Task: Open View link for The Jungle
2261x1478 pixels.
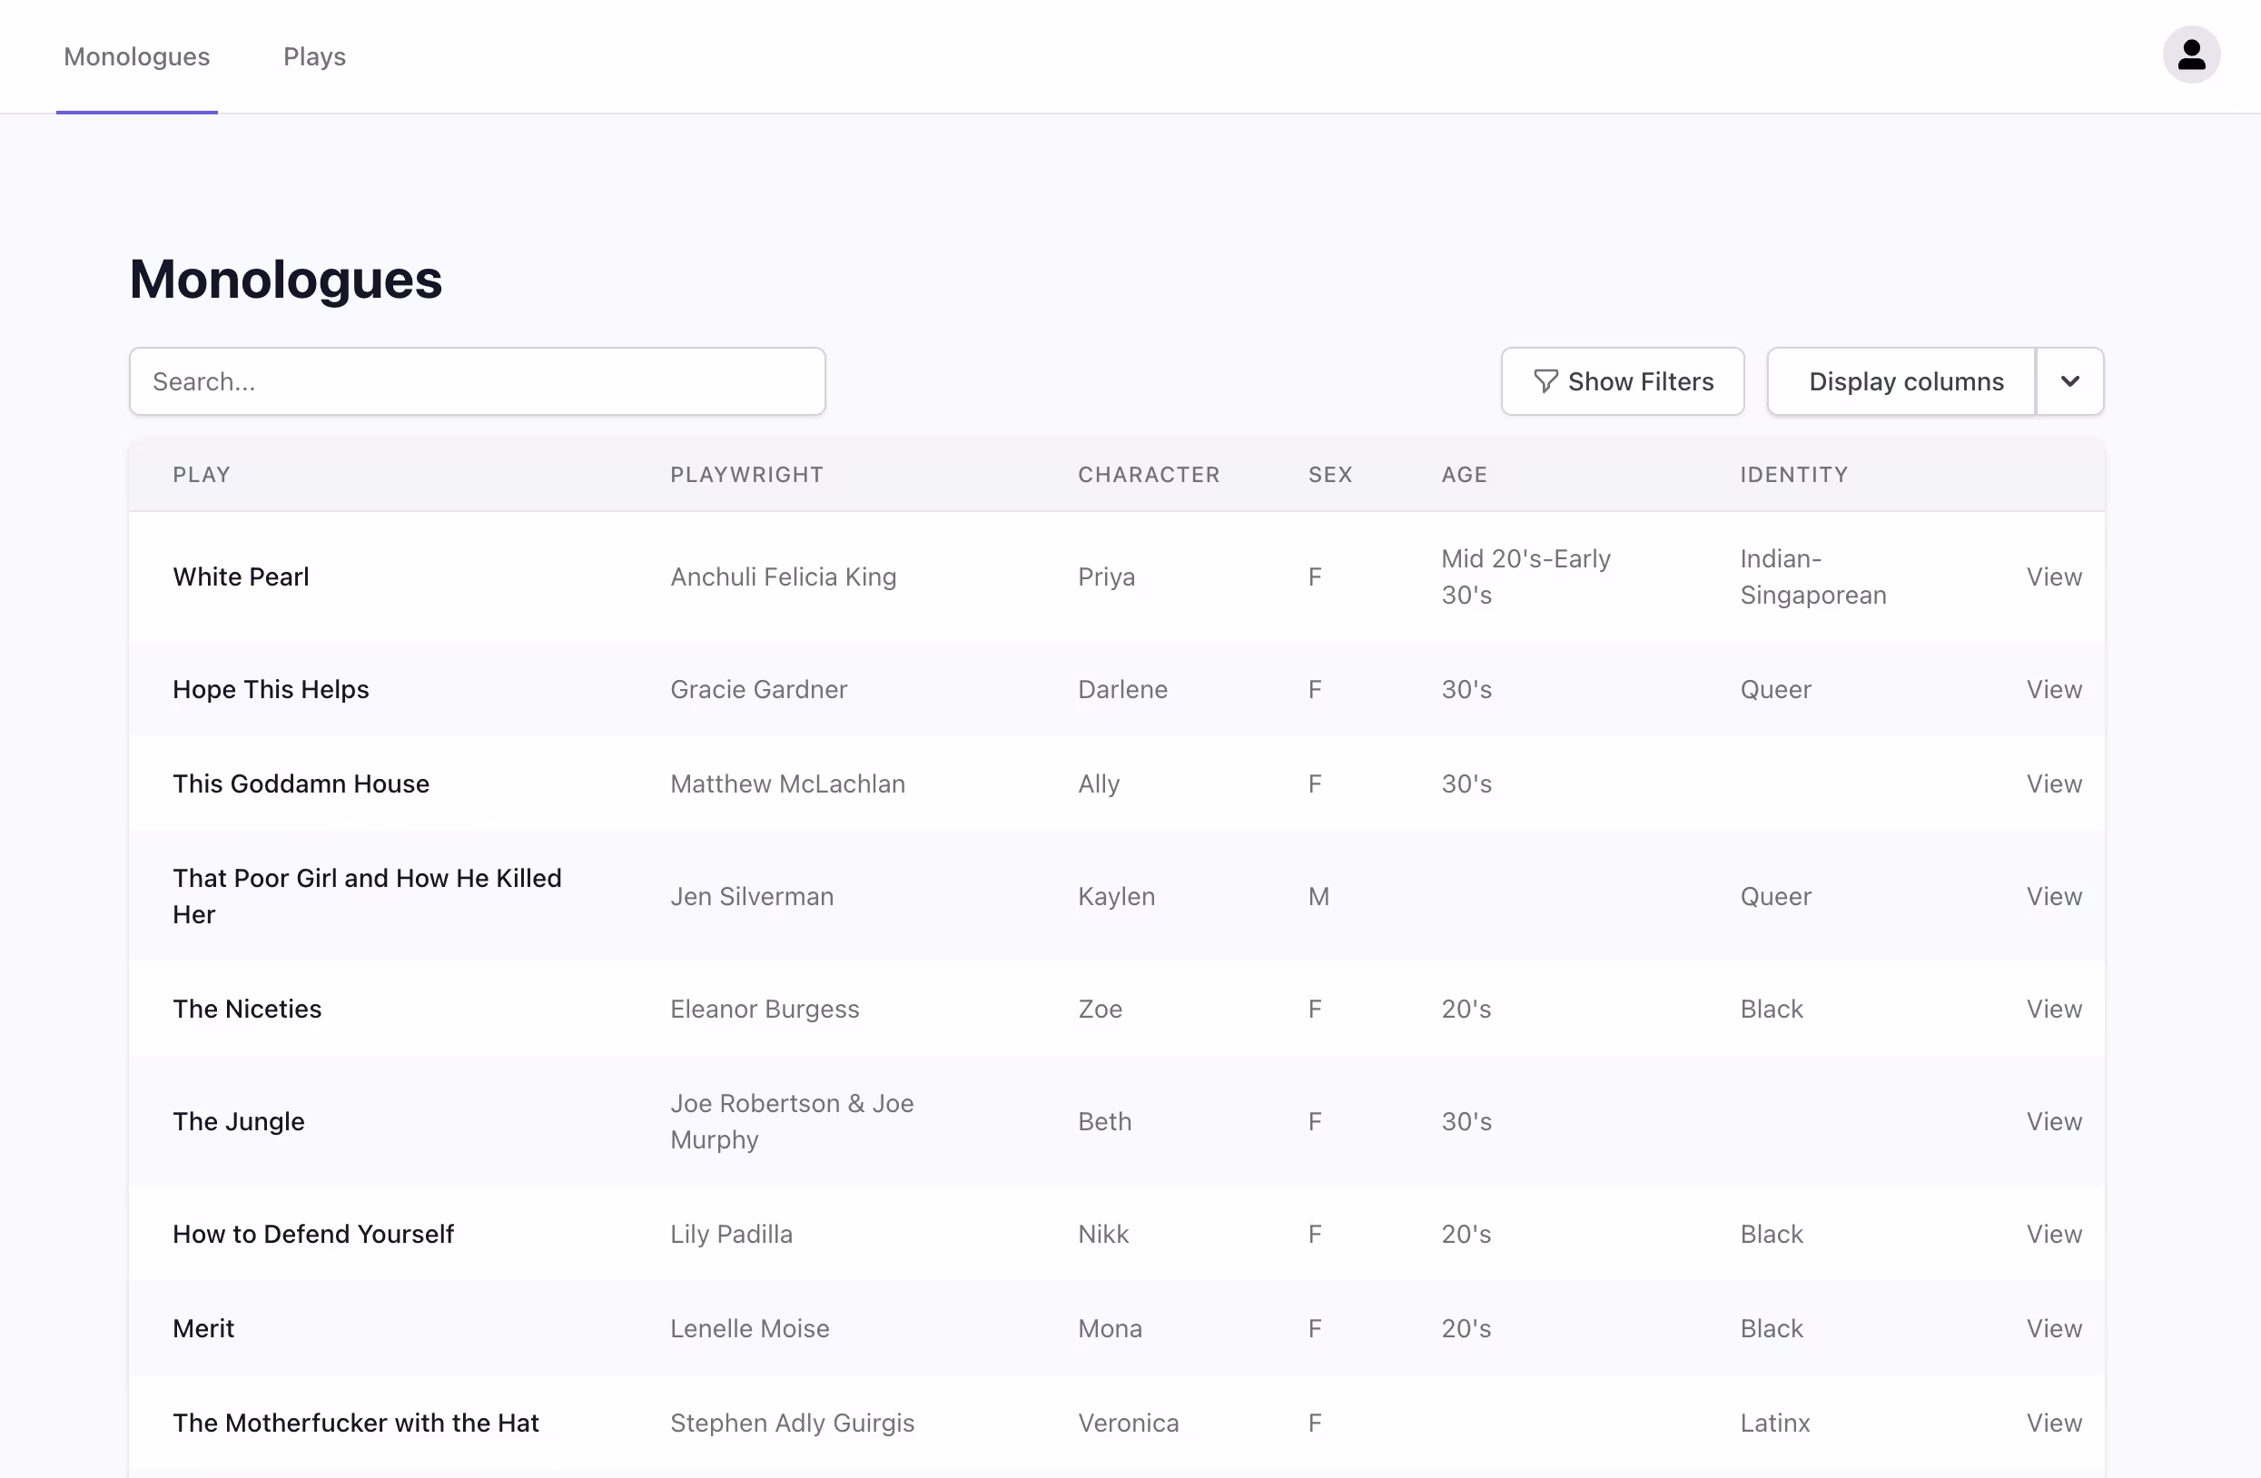Action: 2053,1122
